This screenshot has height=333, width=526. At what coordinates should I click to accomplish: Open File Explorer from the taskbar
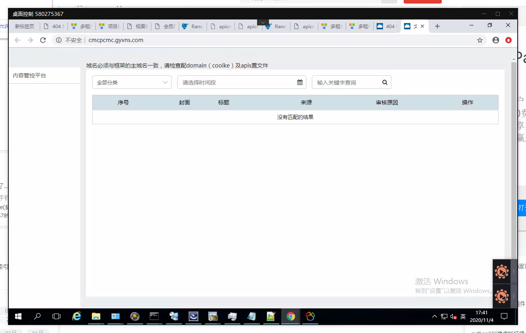tap(96, 316)
